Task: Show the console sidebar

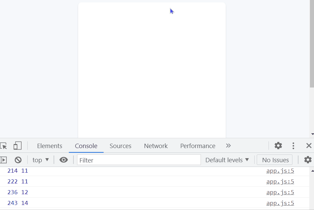Action: click(3, 160)
